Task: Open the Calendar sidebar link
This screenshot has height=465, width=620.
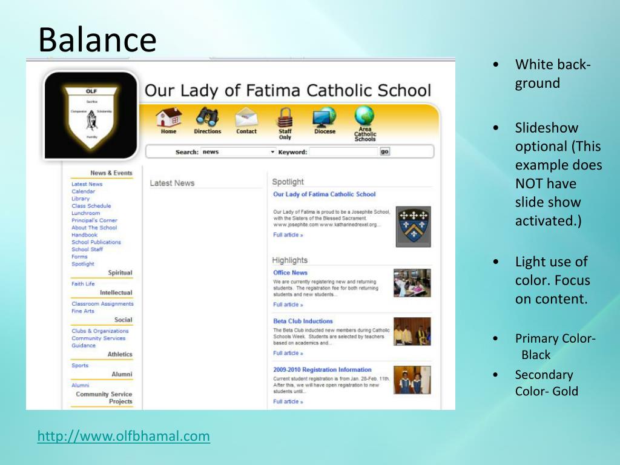Action: click(83, 191)
